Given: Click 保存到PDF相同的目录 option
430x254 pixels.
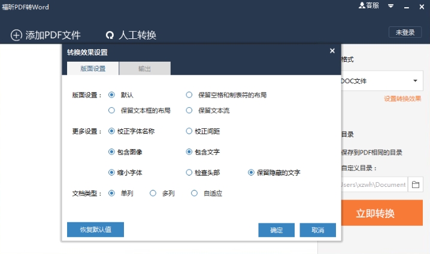Looking at the screenshot, I should tap(372, 153).
